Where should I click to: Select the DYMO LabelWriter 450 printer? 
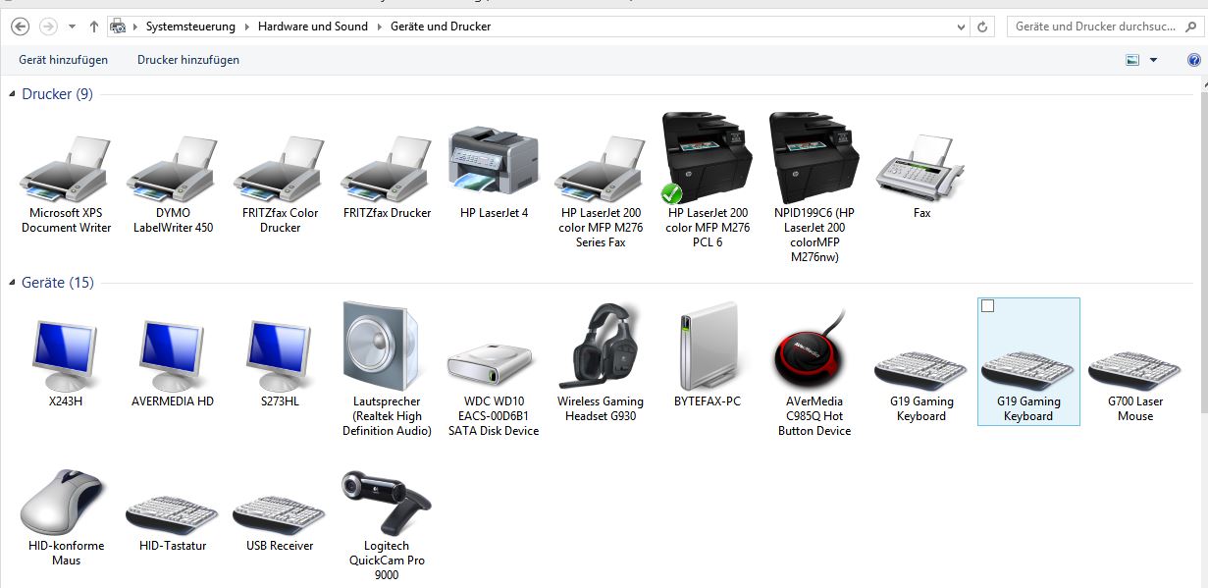[x=173, y=185]
